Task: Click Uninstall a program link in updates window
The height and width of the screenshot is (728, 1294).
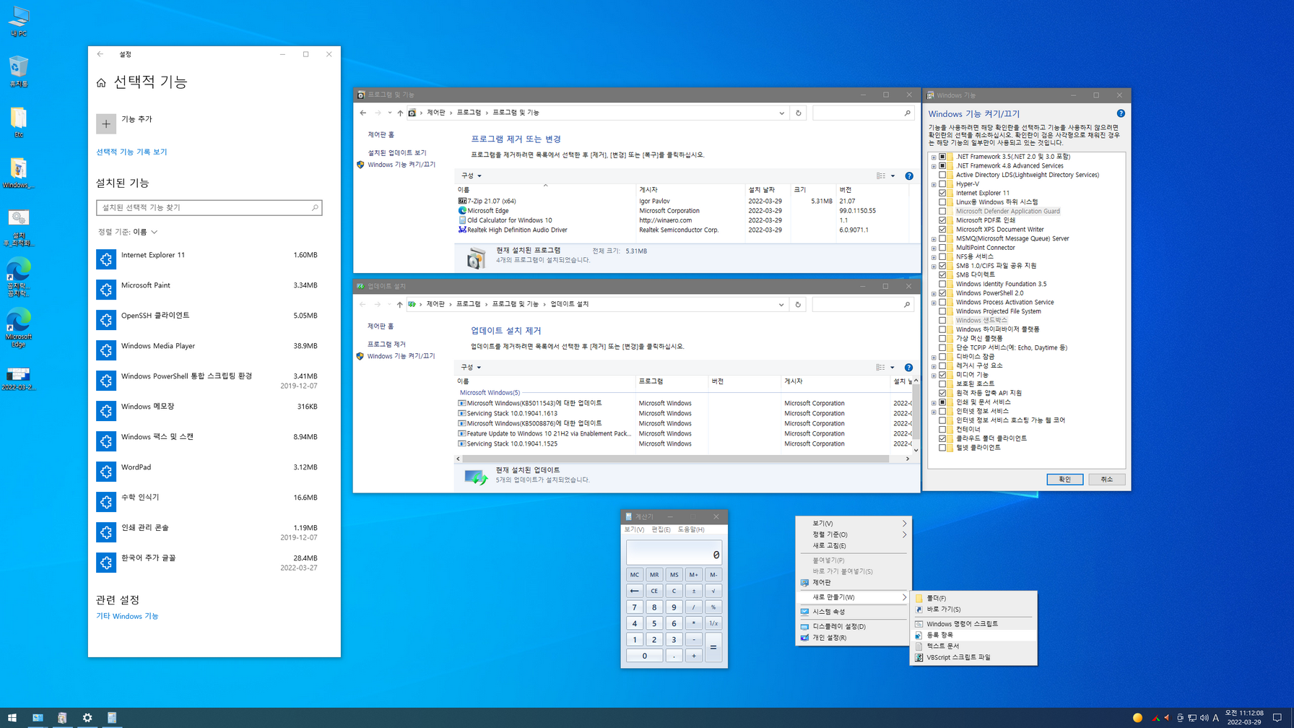Action: click(386, 344)
